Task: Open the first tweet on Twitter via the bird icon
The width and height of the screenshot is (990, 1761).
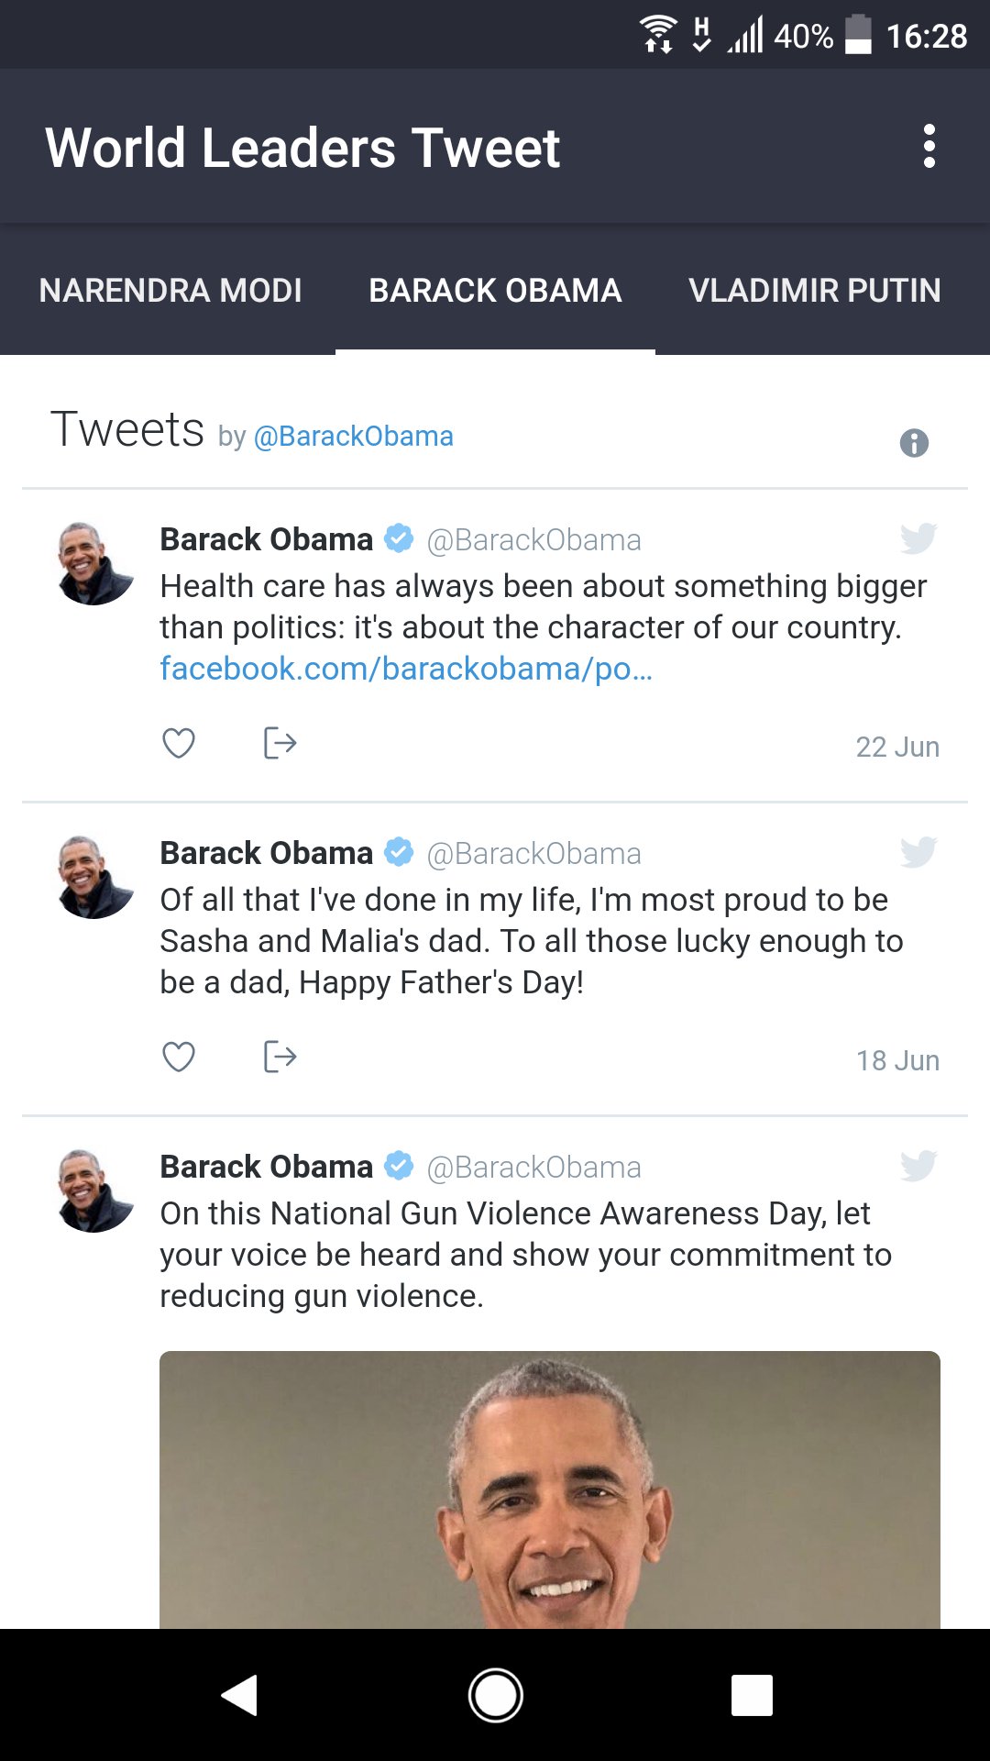Action: point(920,541)
